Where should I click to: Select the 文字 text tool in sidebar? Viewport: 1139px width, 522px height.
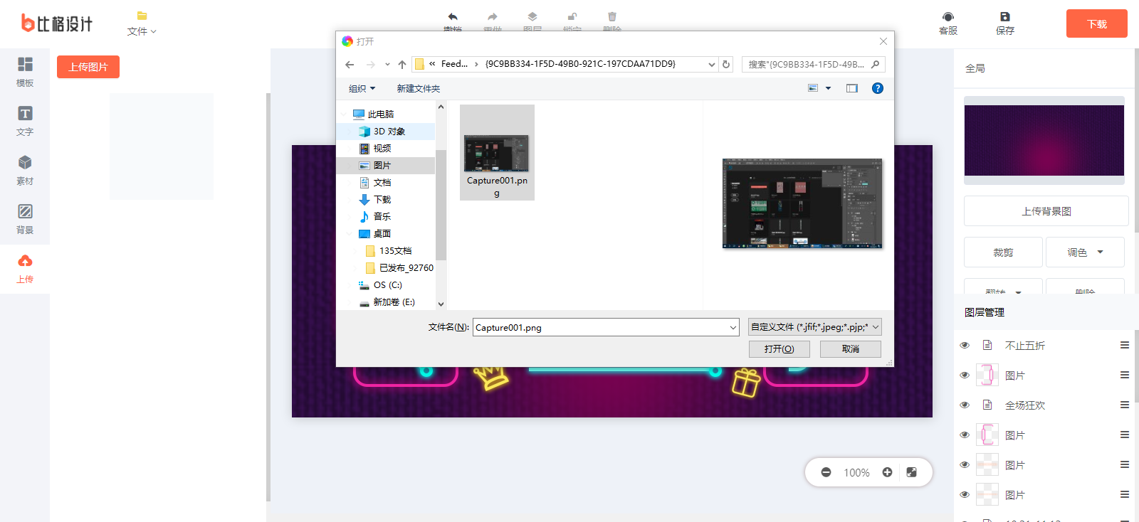click(25, 121)
